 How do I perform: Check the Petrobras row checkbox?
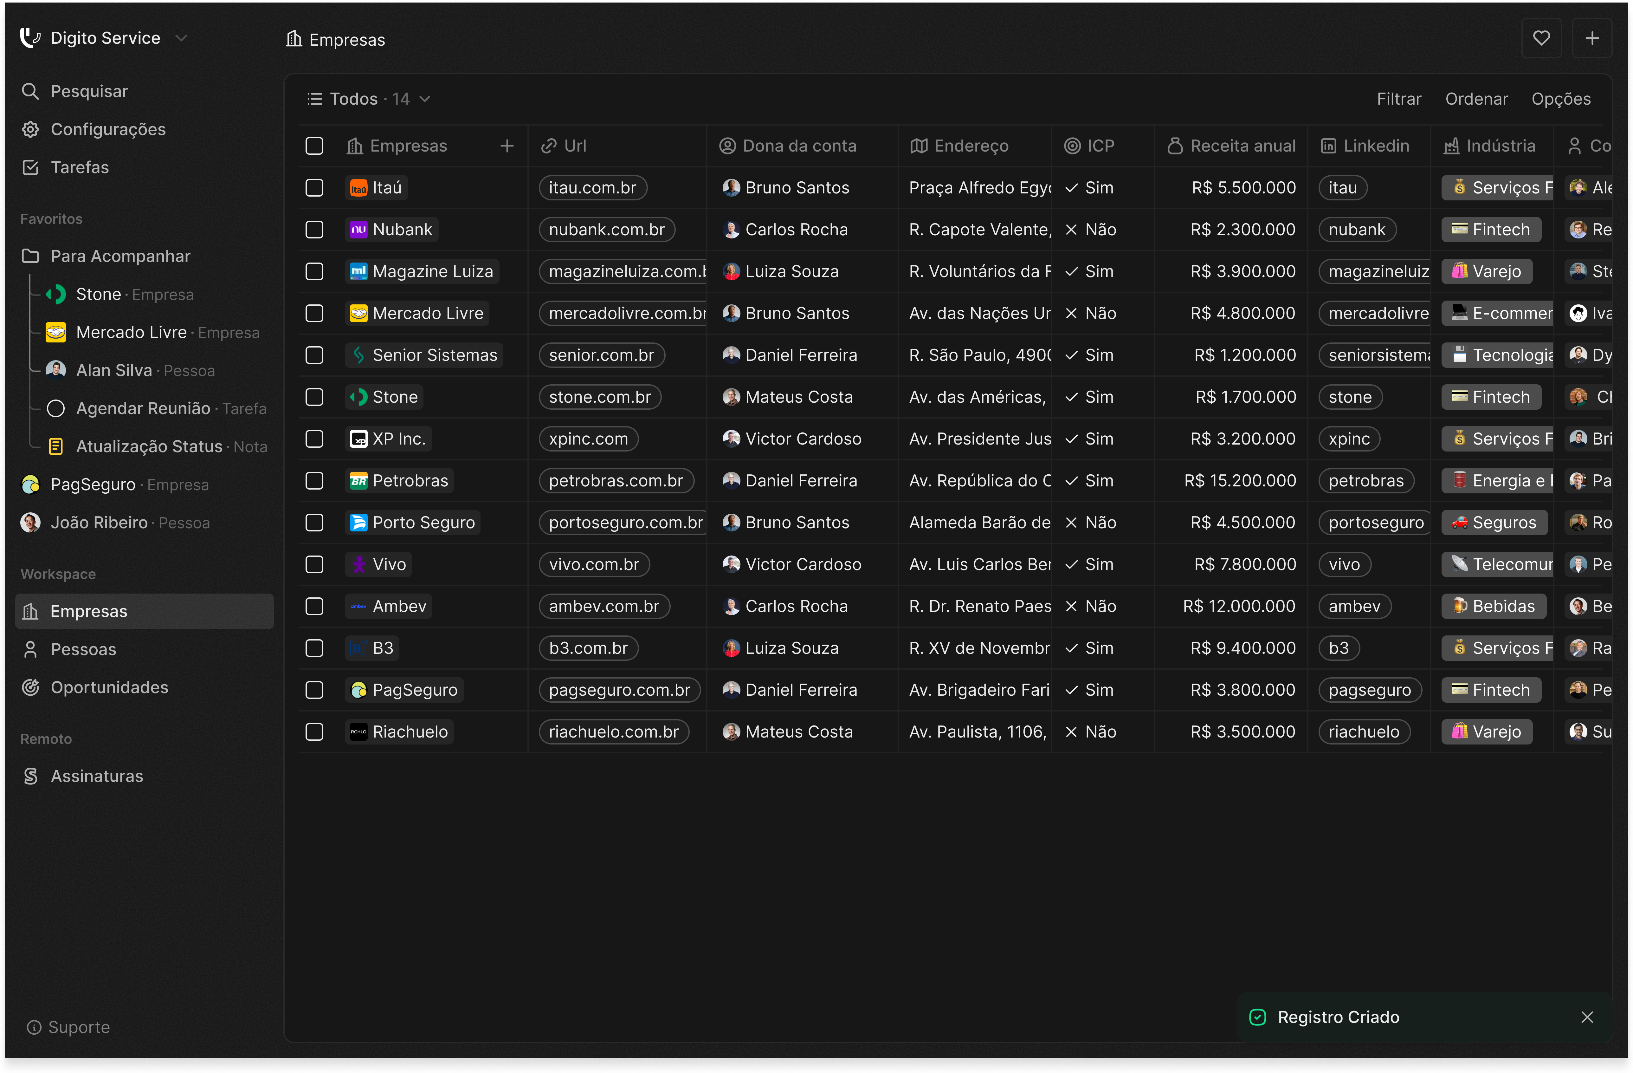314,481
